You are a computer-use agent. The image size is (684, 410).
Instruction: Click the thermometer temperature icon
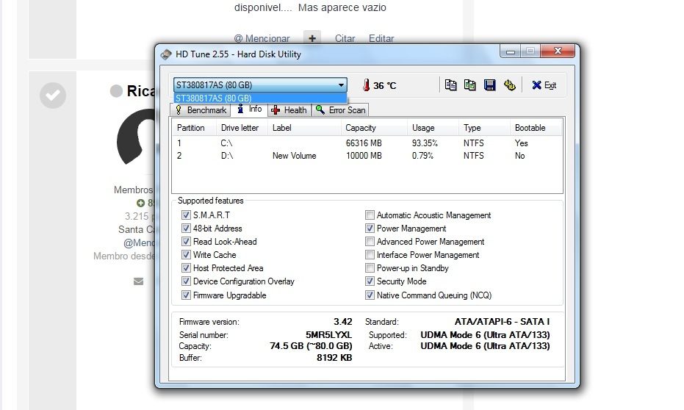[366, 85]
